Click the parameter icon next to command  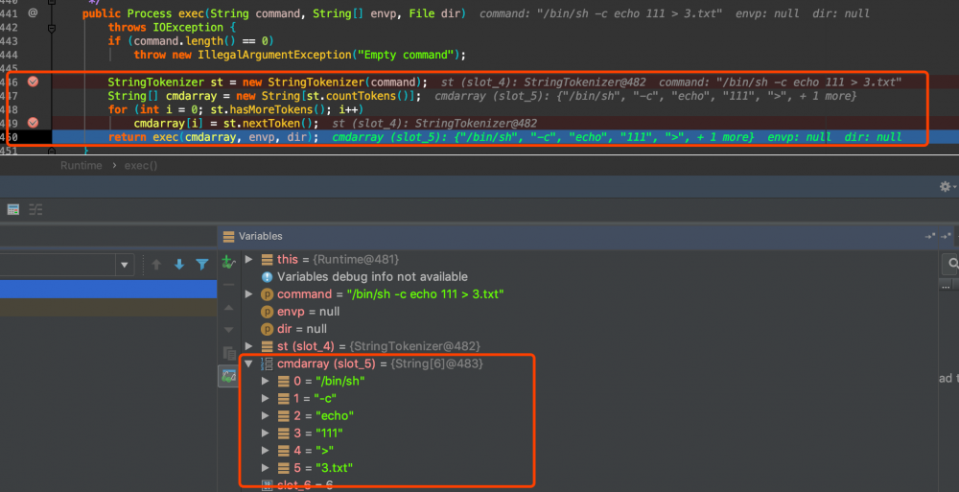tap(268, 294)
